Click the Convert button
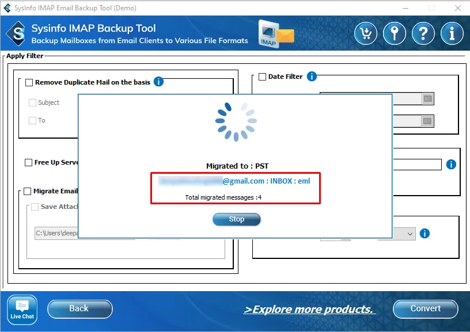This screenshot has width=470, height=332. pos(425,309)
